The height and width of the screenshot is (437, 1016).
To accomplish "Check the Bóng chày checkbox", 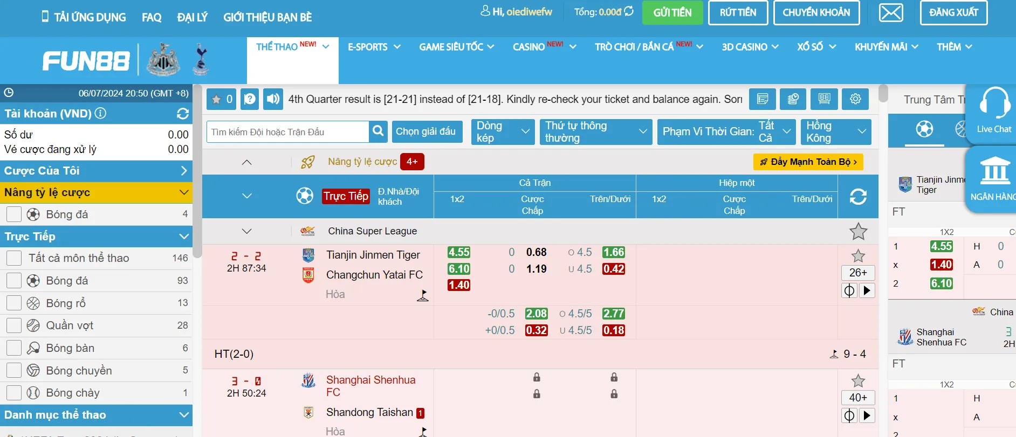I will [x=14, y=393].
